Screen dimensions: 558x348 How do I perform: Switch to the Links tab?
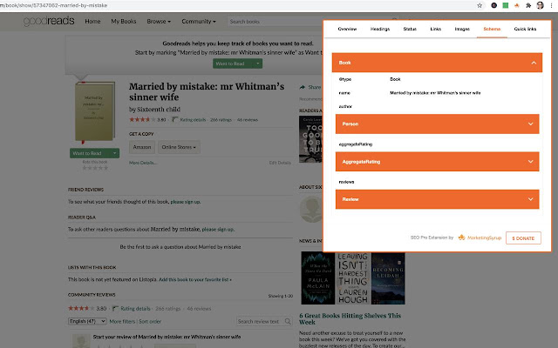(x=436, y=29)
